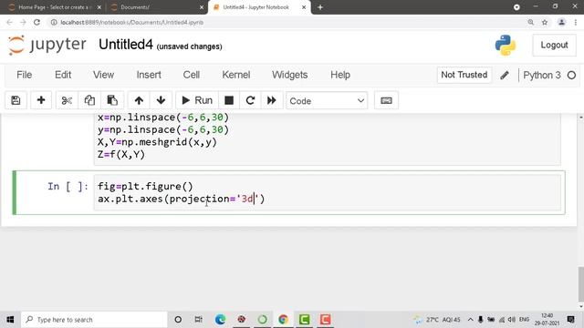The image size is (584, 328).
Task: Open the notification center icon
Action: click(570, 320)
